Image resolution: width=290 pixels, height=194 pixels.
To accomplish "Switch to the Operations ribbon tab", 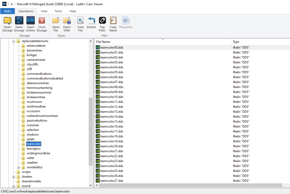I will tap(26, 11).
